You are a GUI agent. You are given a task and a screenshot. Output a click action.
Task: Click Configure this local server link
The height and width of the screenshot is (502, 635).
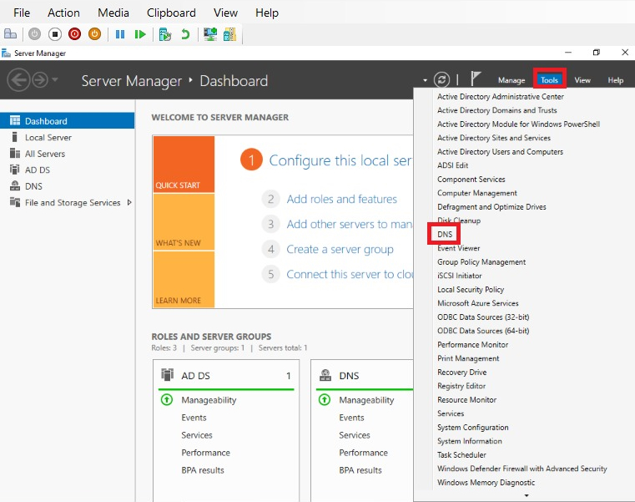[x=340, y=160]
